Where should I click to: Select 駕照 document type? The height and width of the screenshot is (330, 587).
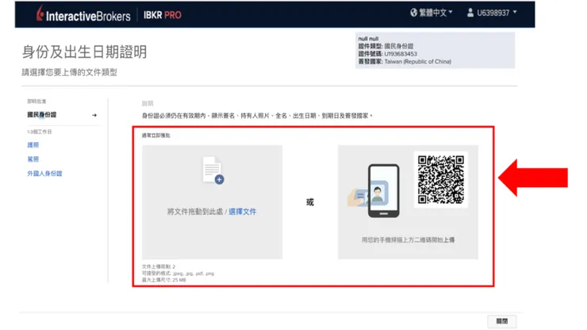pyautogui.click(x=33, y=159)
